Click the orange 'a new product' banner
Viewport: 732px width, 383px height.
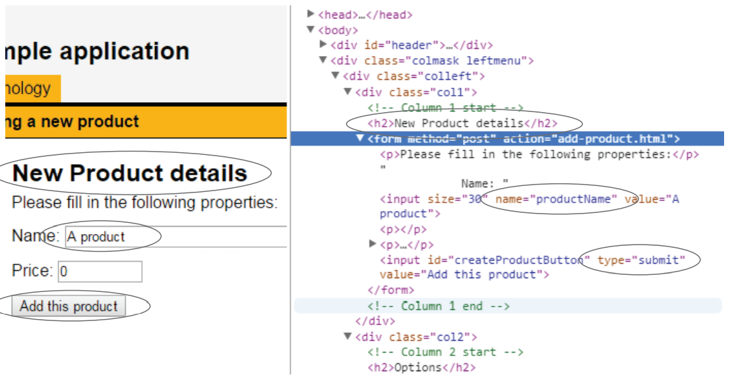(146, 122)
